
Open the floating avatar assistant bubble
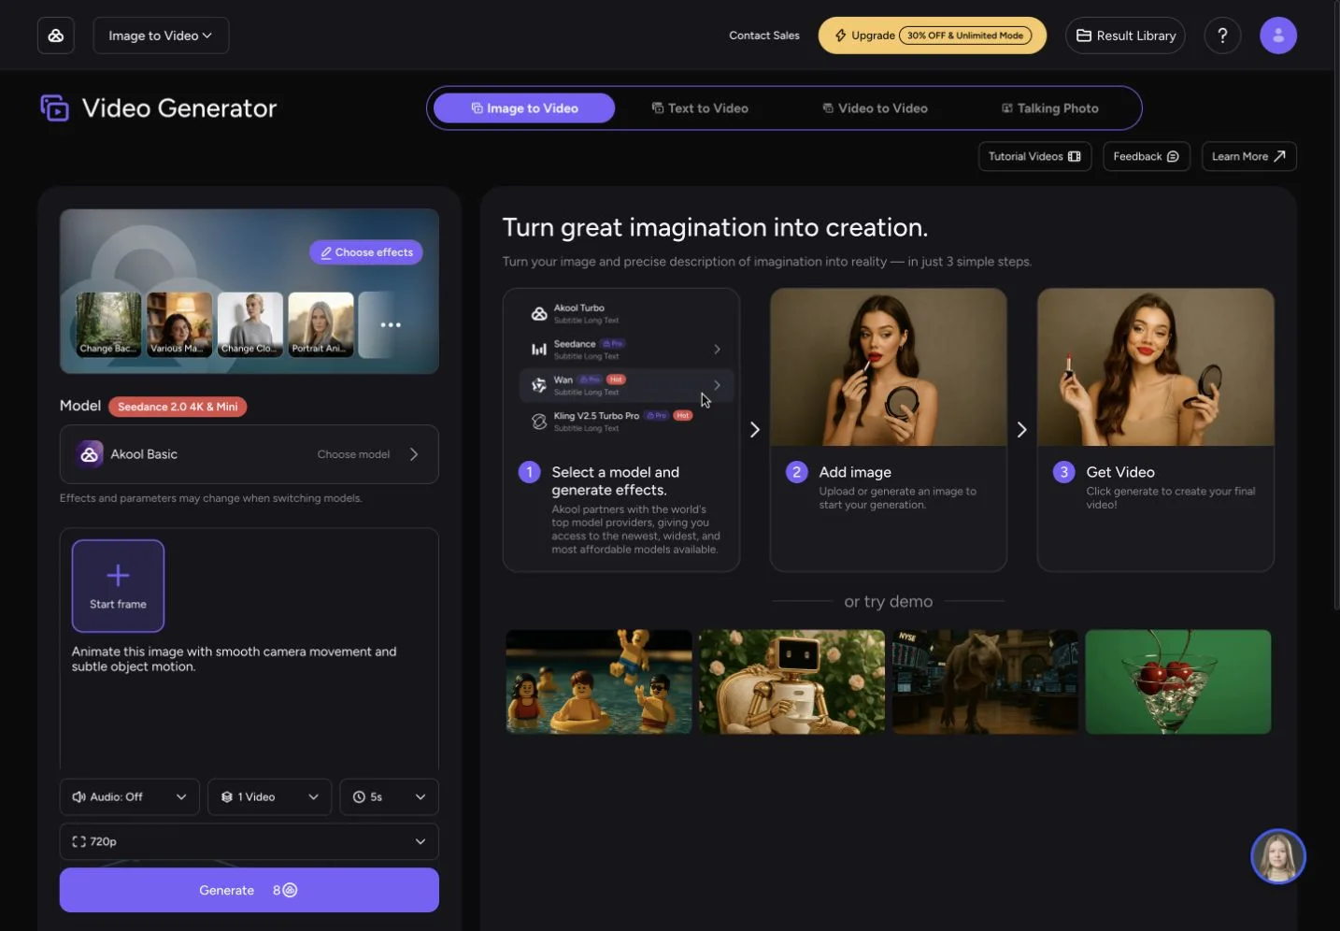pyautogui.click(x=1278, y=856)
